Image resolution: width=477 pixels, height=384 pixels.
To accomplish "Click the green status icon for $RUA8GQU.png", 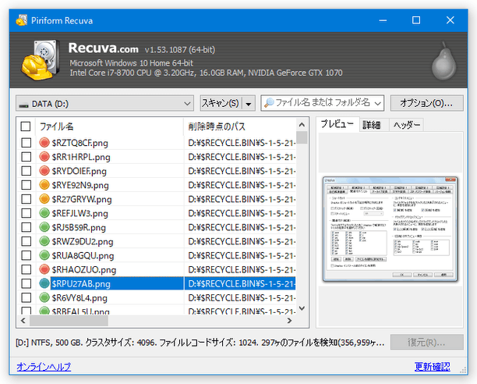I will coord(44,255).
